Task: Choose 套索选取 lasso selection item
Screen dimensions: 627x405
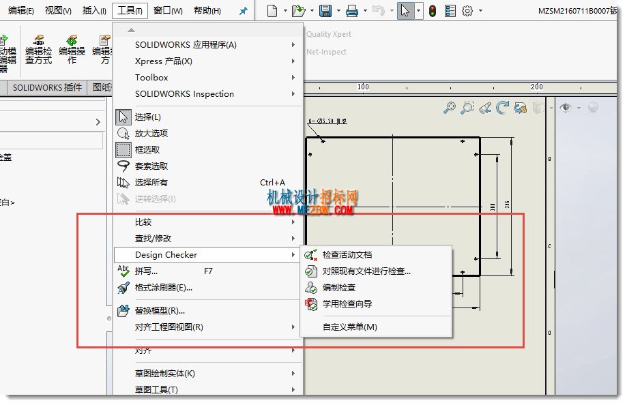Action: tap(207, 166)
